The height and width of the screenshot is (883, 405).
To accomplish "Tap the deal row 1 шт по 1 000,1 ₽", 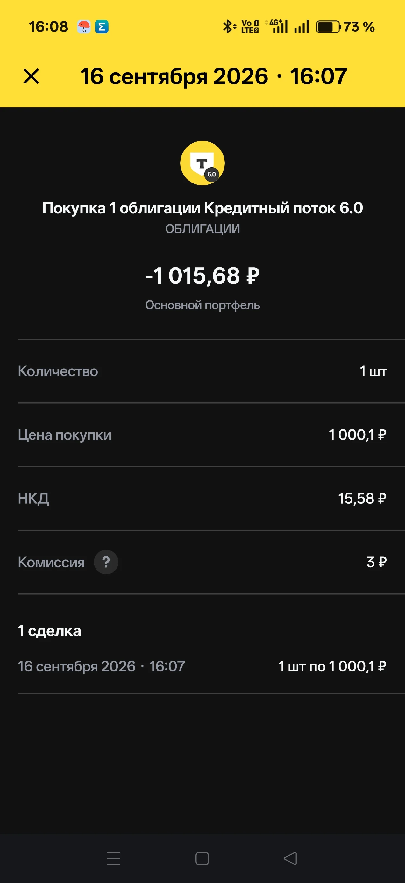I will point(202,666).
